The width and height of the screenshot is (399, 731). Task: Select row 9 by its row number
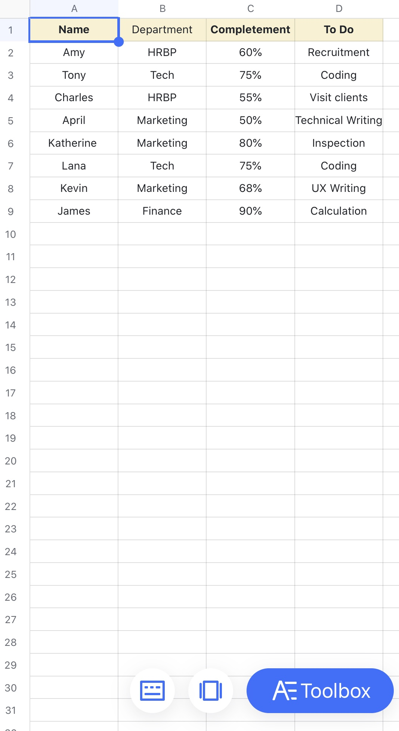pyautogui.click(x=10, y=211)
